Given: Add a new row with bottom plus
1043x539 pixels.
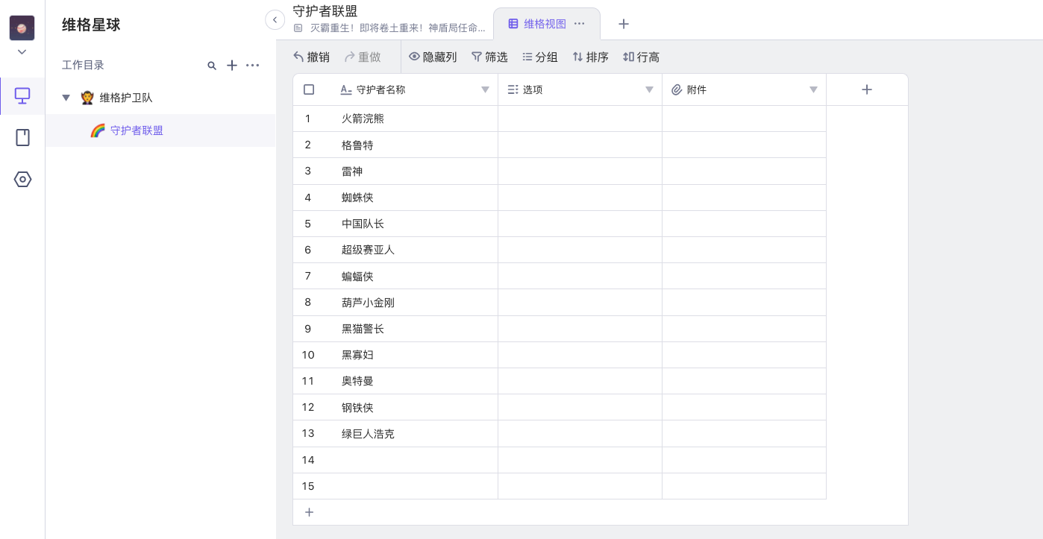Looking at the screenshot, I should [x=309, y=512].
